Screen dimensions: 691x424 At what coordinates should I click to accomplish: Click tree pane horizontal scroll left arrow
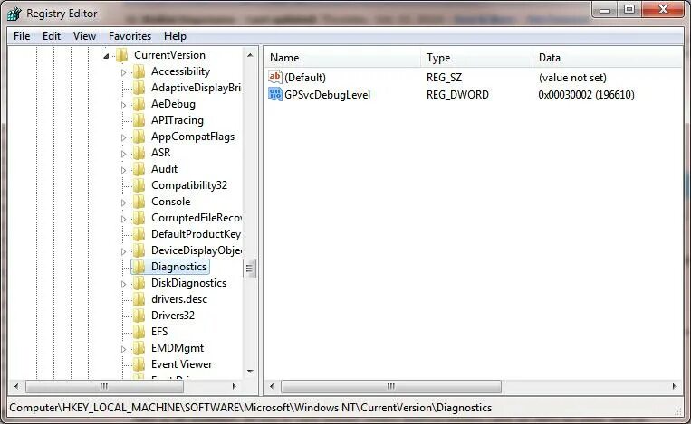point(16,386)
